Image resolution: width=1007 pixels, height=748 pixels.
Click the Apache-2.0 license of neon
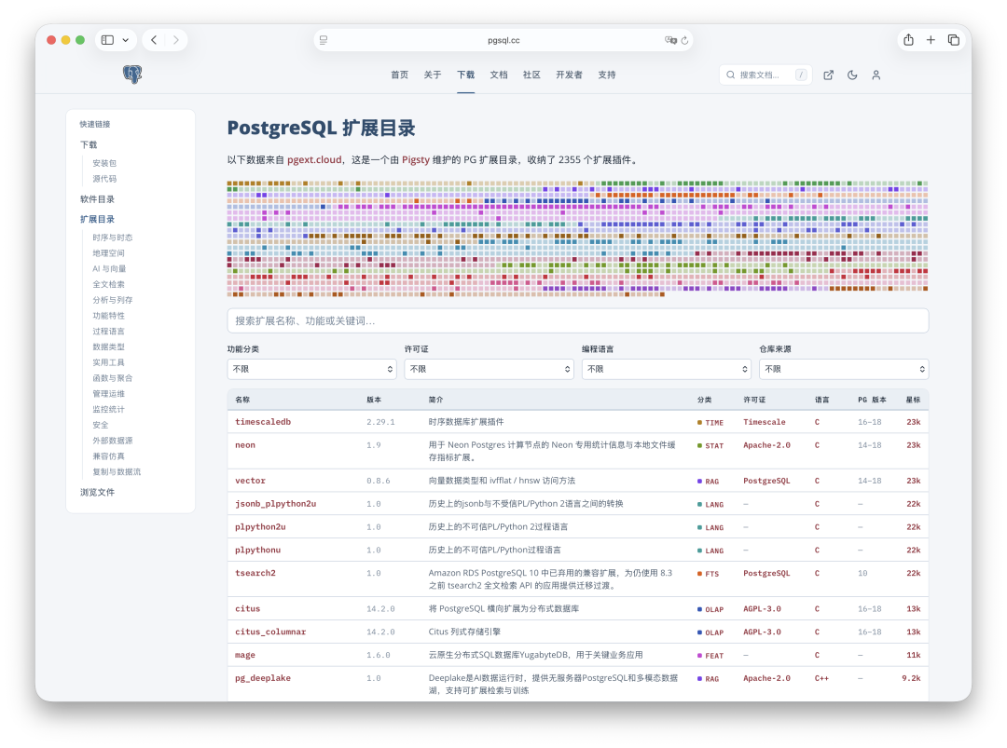click(x=766, y=445)
